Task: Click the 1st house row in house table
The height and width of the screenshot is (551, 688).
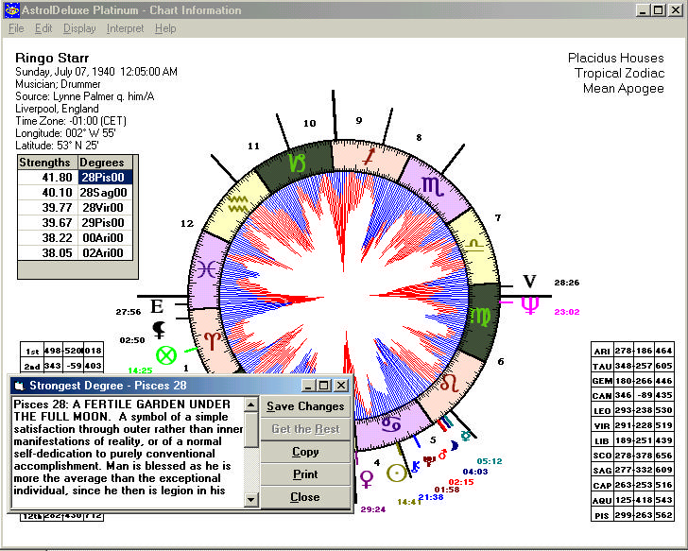Action: (61, 351)
